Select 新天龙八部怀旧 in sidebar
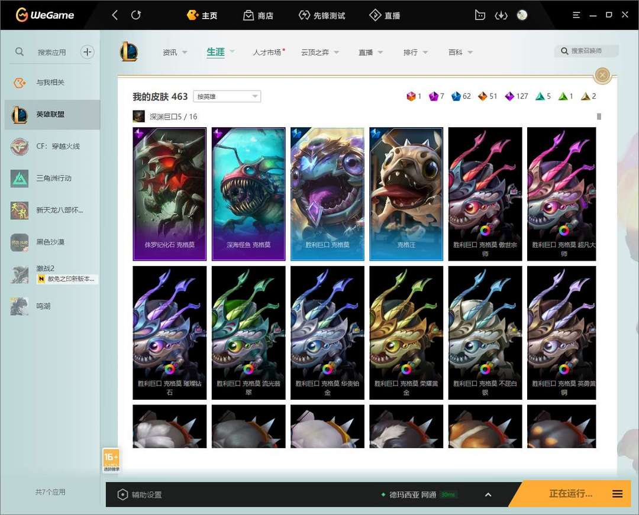 52,210
